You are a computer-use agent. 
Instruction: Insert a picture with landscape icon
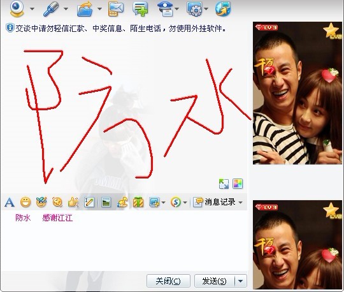click(x=106, y=202)
